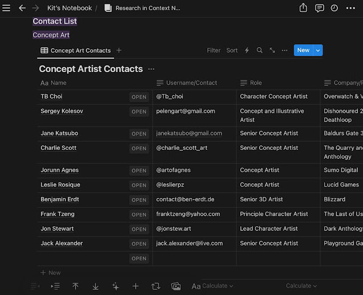Add row with + New below table
The height and width of the screenshot is (295, 363).
pos(51,273)
